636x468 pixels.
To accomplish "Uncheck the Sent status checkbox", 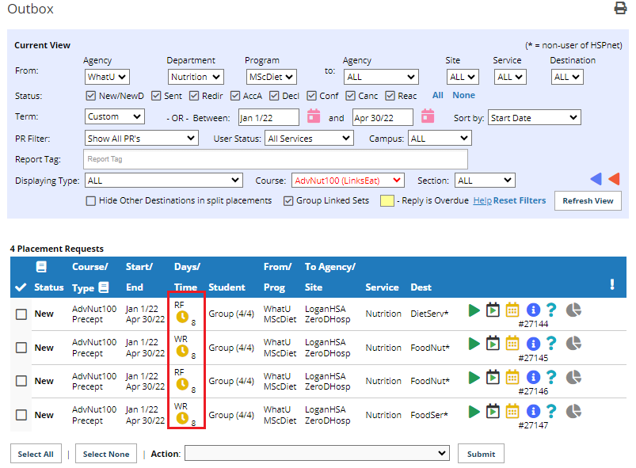I will [x=156, y=96].
